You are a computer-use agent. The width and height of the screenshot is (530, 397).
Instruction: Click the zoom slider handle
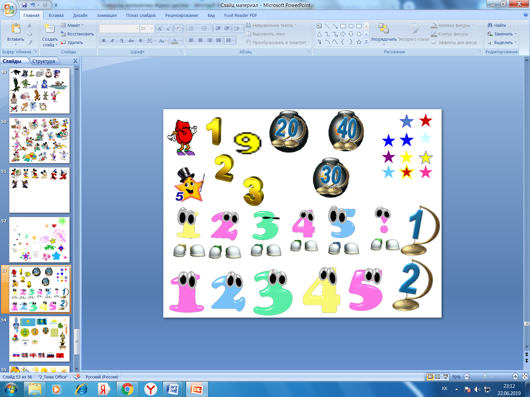485,376
